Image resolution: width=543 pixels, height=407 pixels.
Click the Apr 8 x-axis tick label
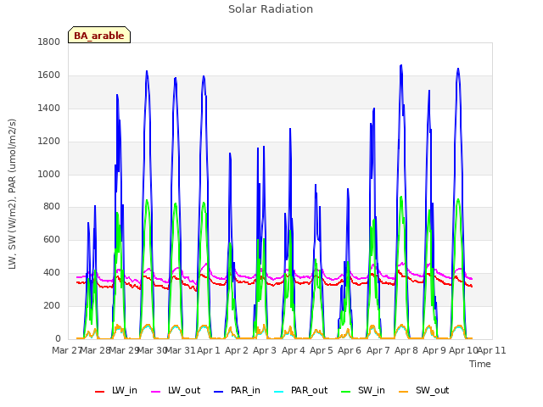(406, 350)
